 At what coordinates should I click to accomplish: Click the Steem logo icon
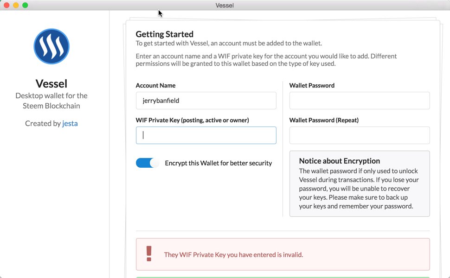(51, 46)
